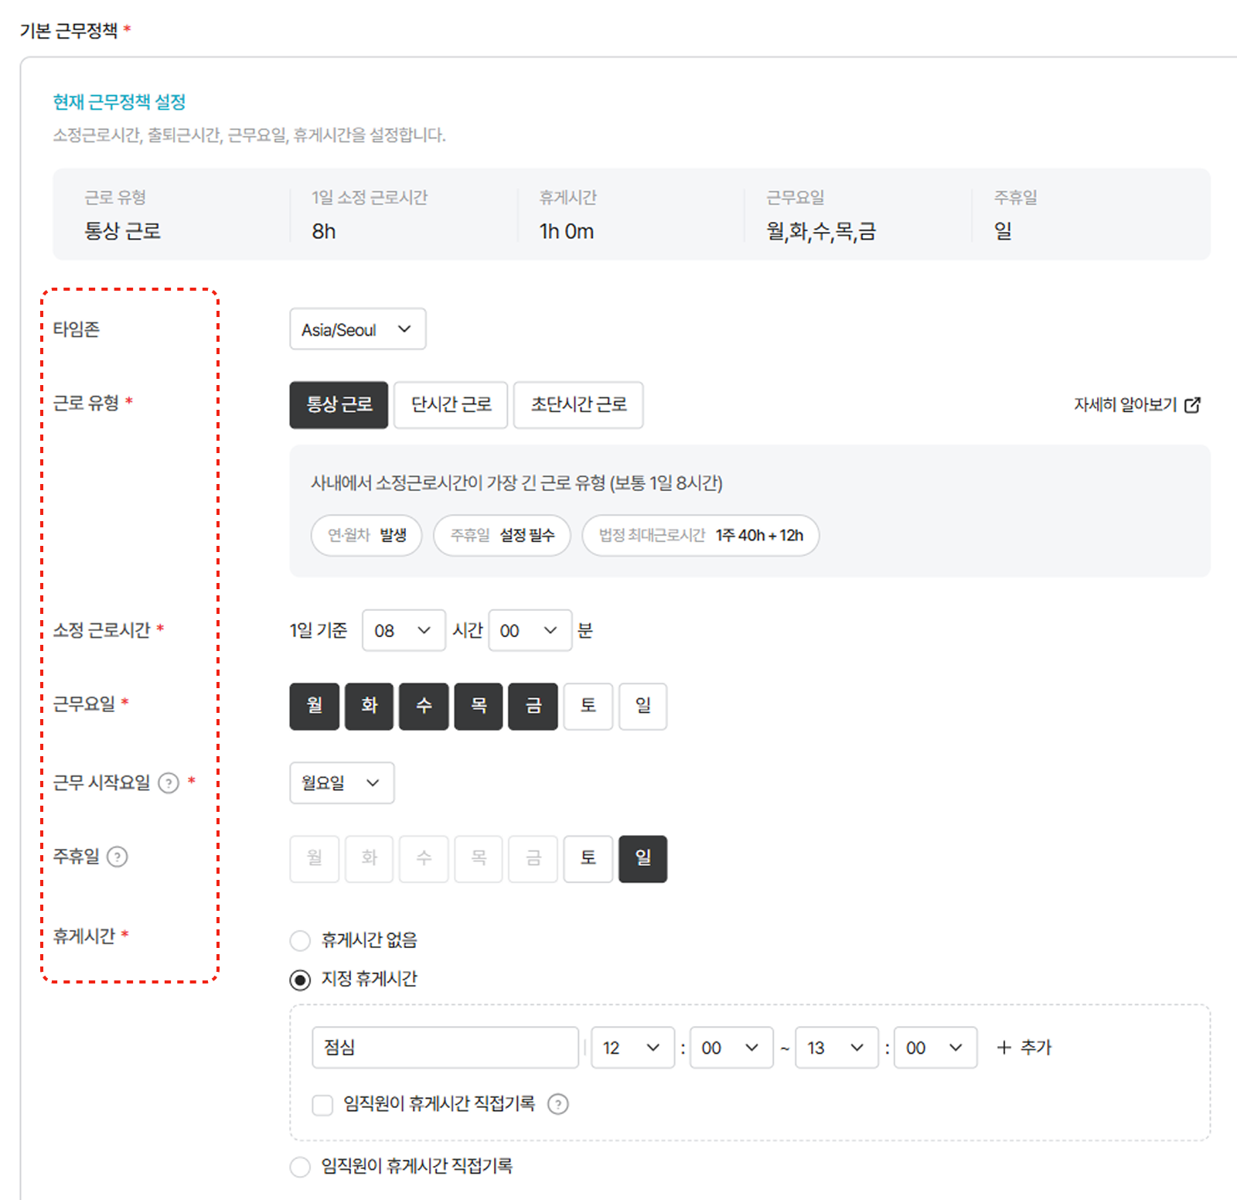Click the 주휴일 설정 필수 info chip
The width and height of the screenshot is (1237, 1200).
[502, 535]
